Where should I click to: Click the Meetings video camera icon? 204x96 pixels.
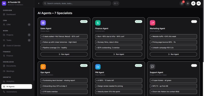click(x=4, y=71)
